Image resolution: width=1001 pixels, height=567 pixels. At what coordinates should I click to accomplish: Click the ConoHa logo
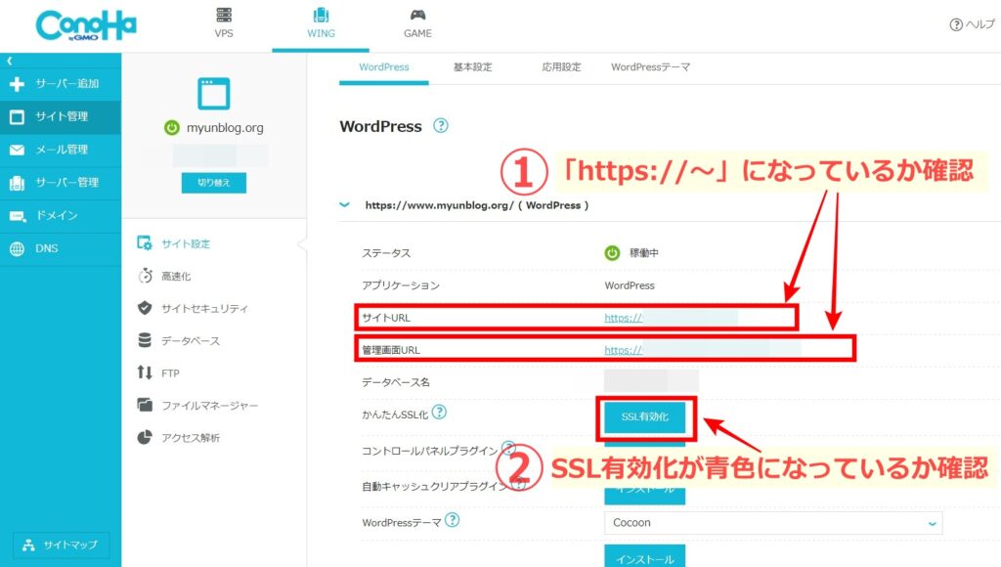click(x=86, y=25)
